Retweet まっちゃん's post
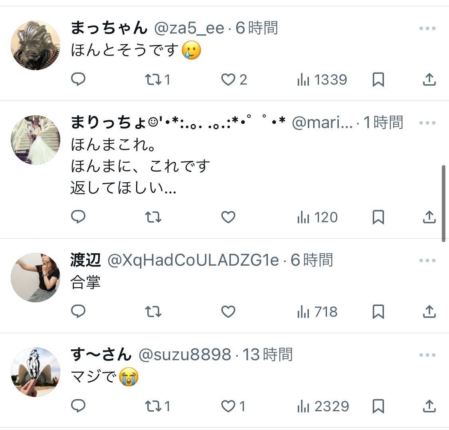Viewport: 449px width, 430px height. coord(153,80)
